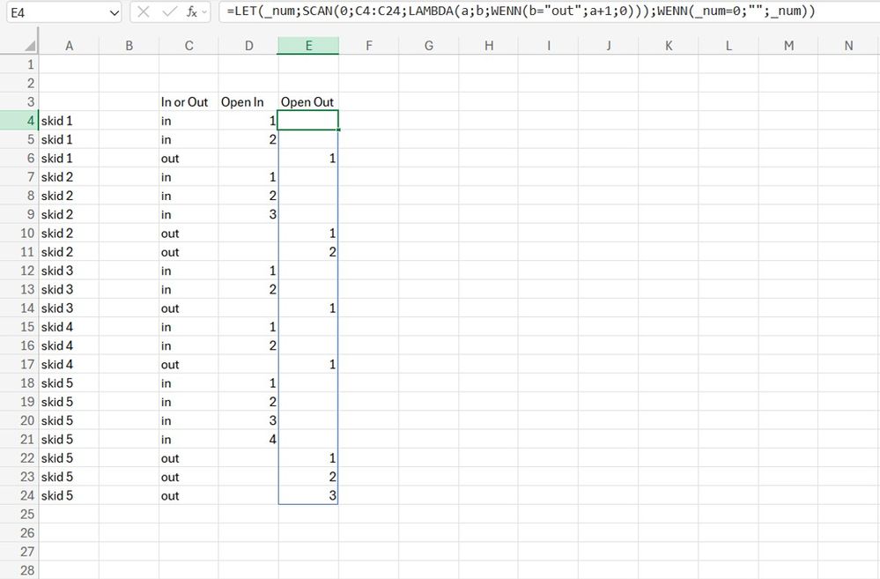The width and height of the screenshot is (880, 579).
Task: Select row 28 header
Action: (x=19, y=570)
